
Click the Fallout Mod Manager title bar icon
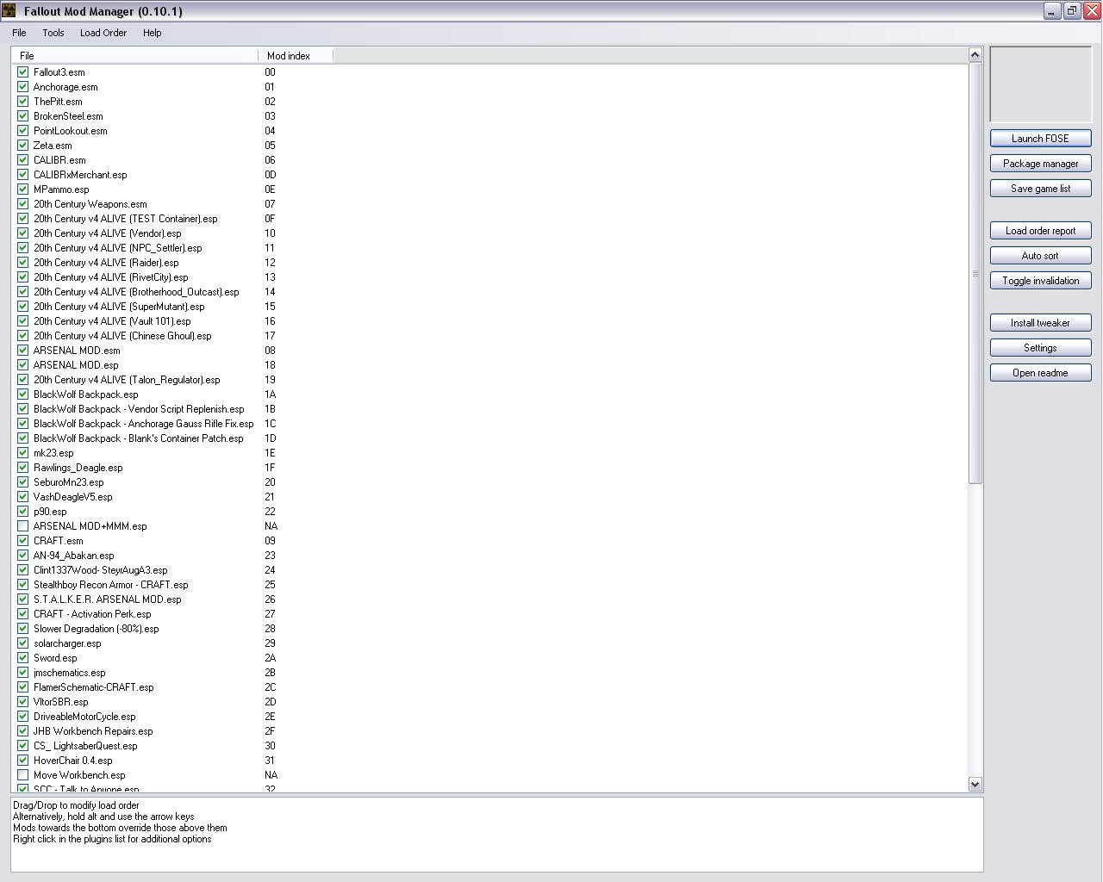pyautogui.click(x=9, y=11)
